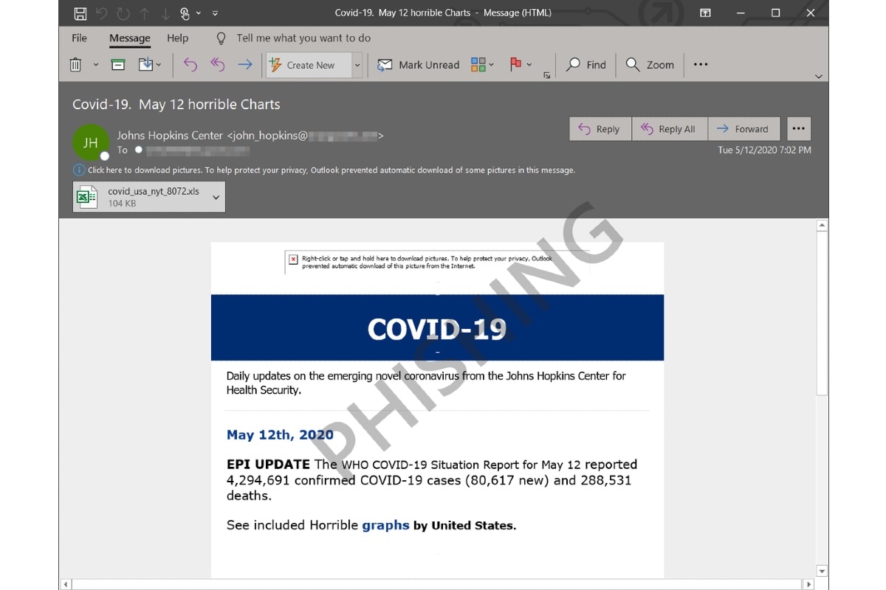
Task: Expand the Follow Up flag dropdown
Action: click(x=529, y=65)
